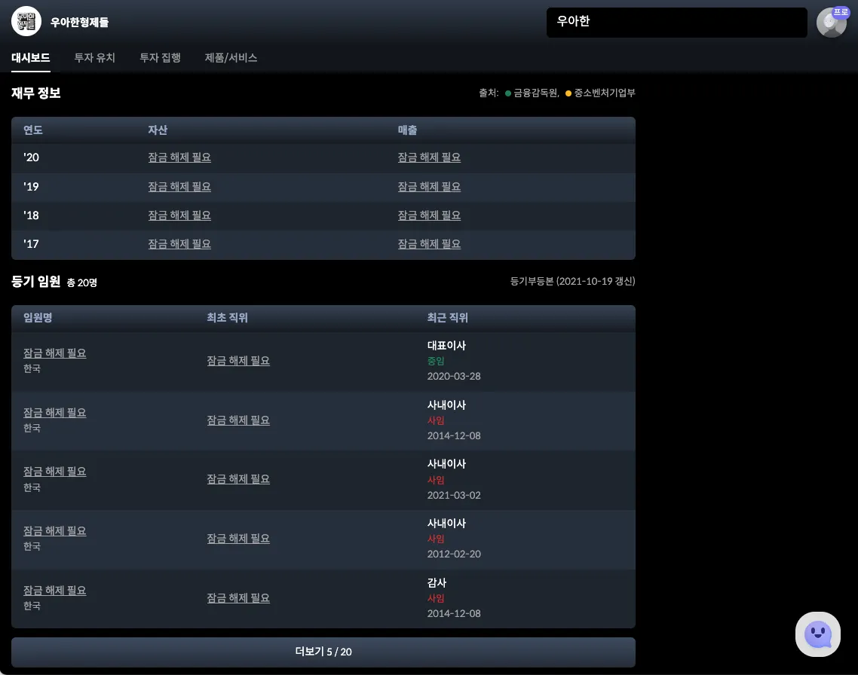Unlock 최초 직위 for 사내이사 2012-02-20 row

coord(238,539)
